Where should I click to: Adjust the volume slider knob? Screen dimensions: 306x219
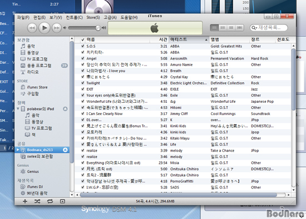[98, 28]
